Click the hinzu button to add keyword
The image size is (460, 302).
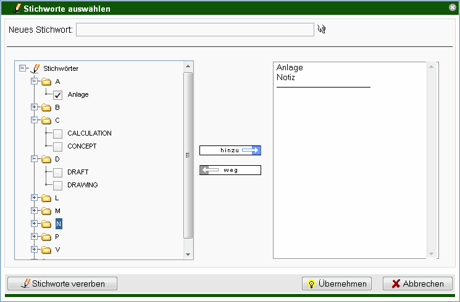tap(230, 150)
